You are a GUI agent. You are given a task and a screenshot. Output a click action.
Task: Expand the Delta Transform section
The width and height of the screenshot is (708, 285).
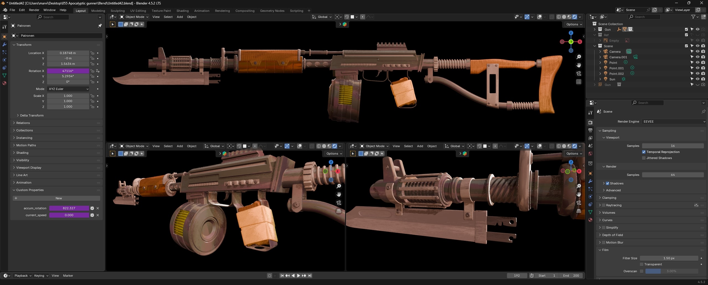click(18, 115)
